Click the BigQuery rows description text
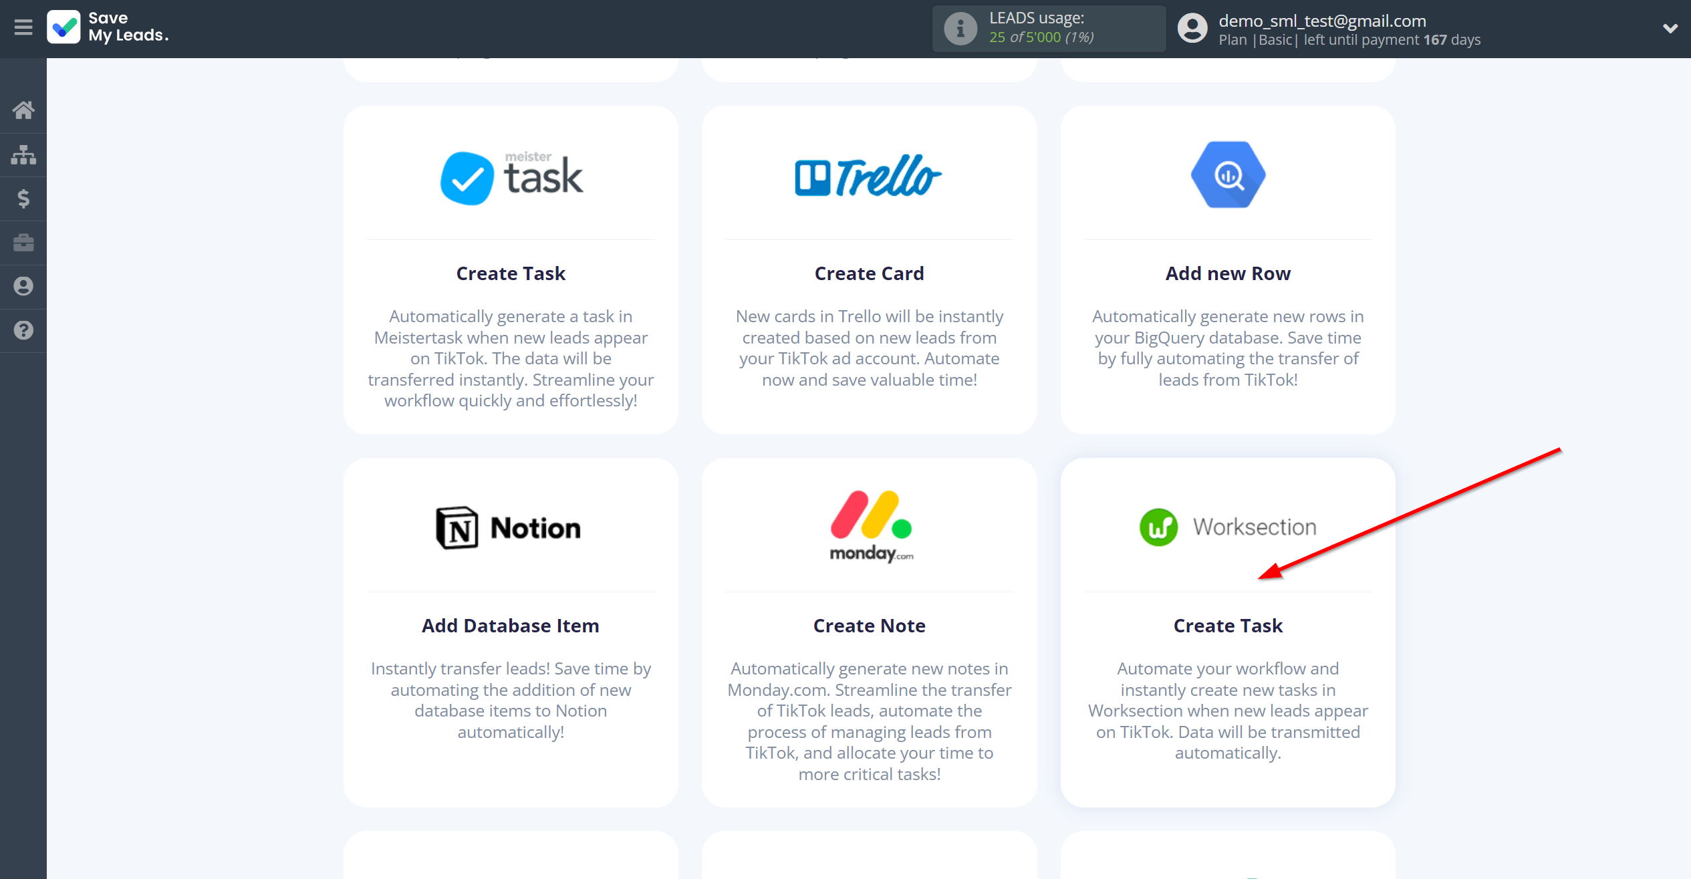 [1228, 348]
